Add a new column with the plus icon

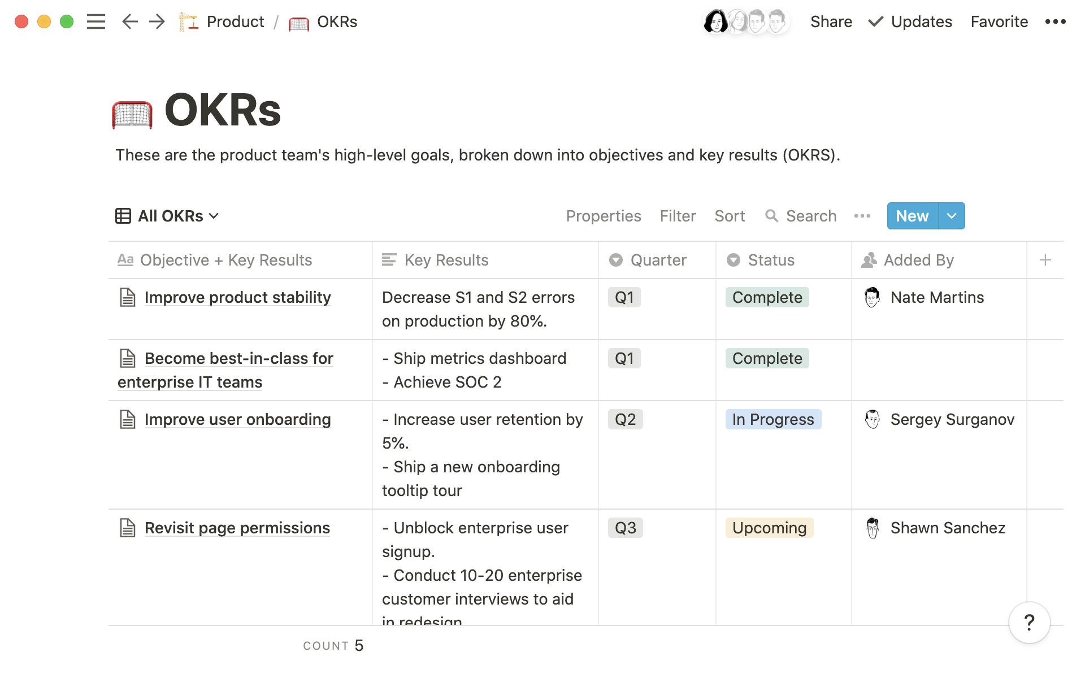(1044, 260)
